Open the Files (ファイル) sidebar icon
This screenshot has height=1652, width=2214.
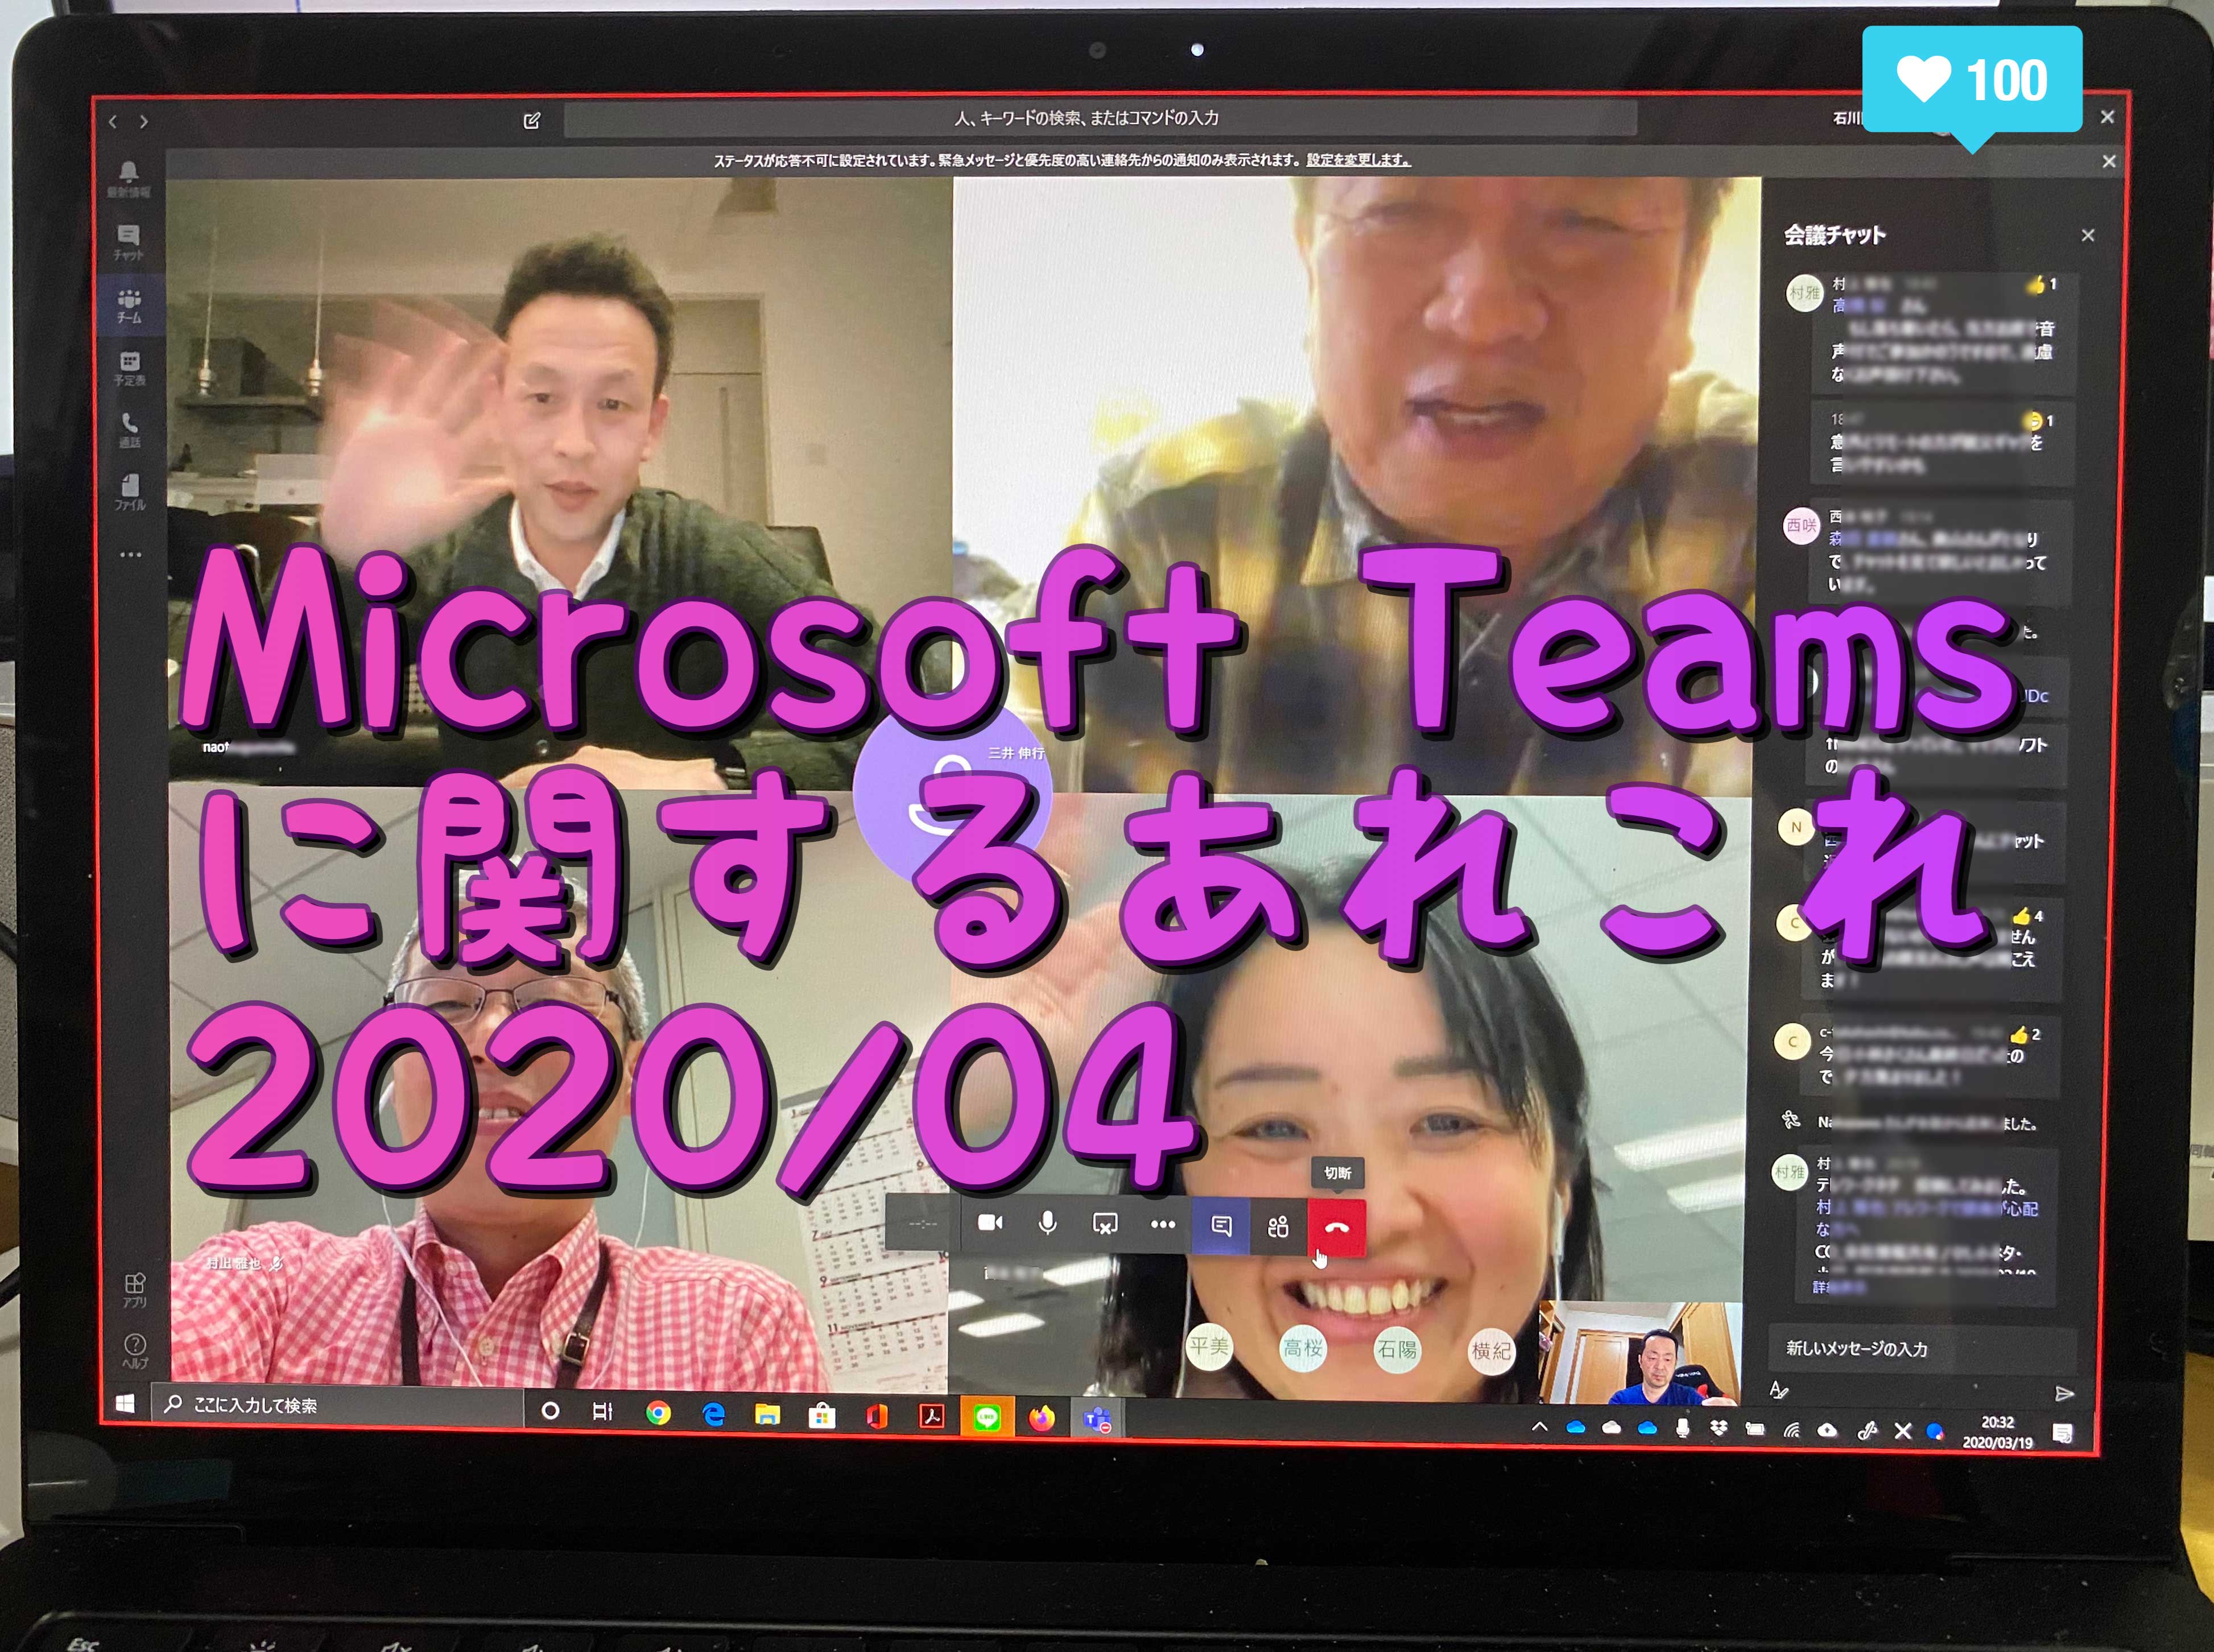pos(129,492)
